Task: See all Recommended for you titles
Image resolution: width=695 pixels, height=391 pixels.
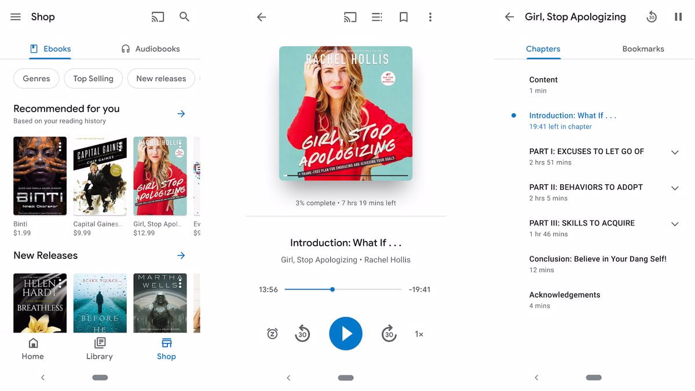Action: (x=181, y=114)
